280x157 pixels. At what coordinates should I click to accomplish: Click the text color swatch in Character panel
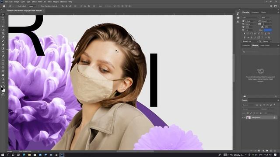[x=268, y=30]
